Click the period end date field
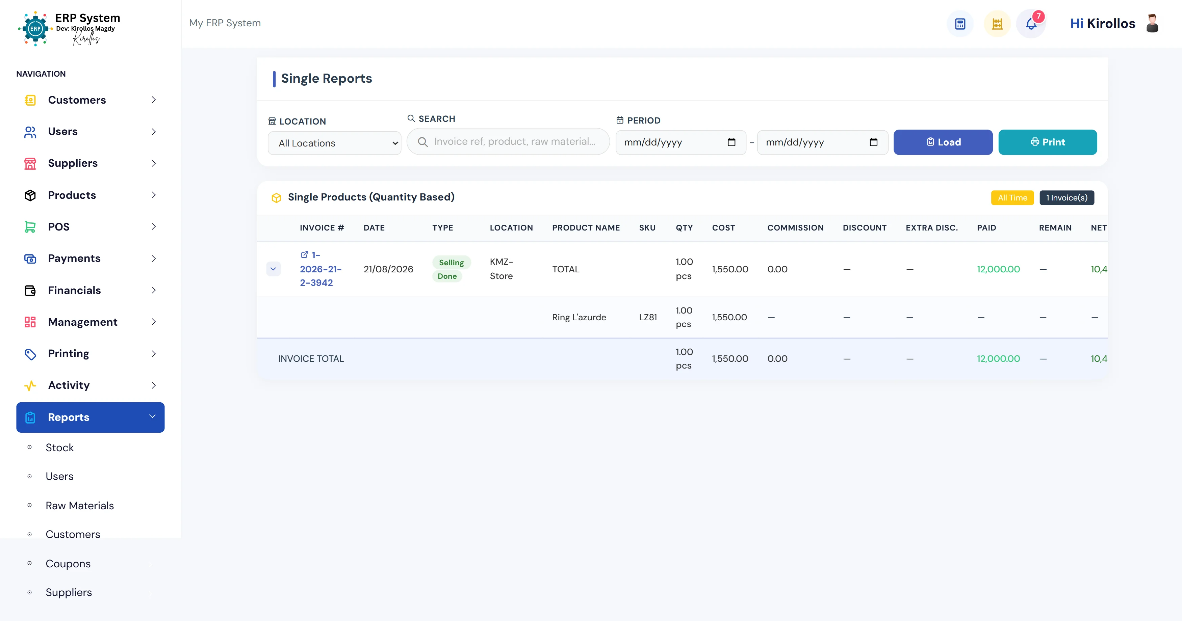 (x=822, y=142)
